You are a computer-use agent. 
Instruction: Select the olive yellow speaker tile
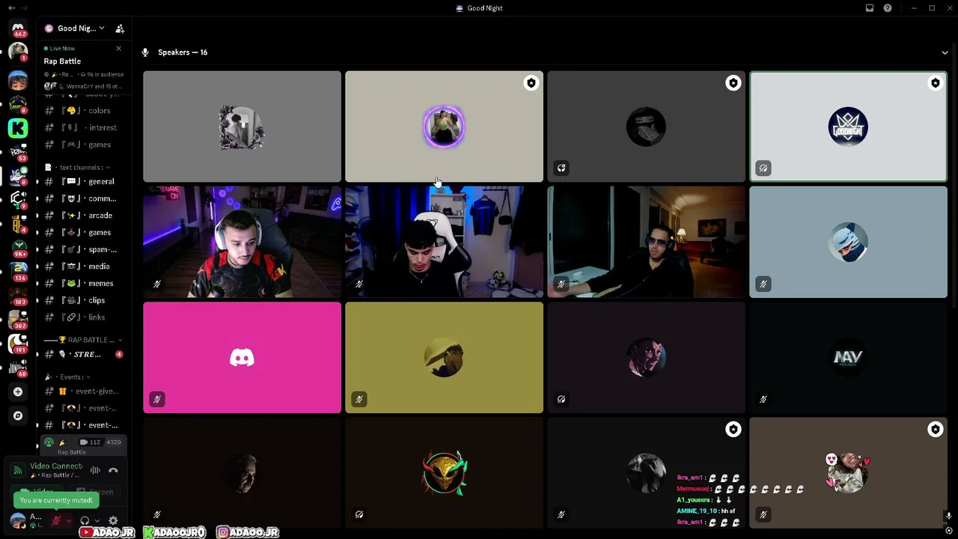click(444, 357)
